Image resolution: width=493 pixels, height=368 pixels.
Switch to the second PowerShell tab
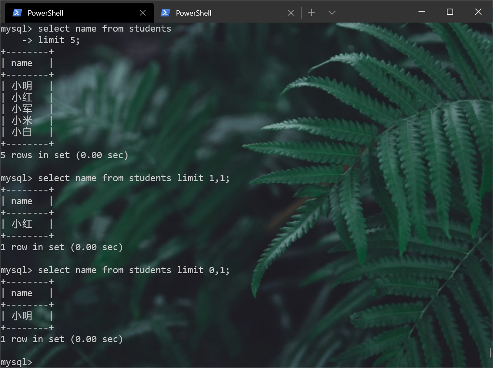coord(228,13)
